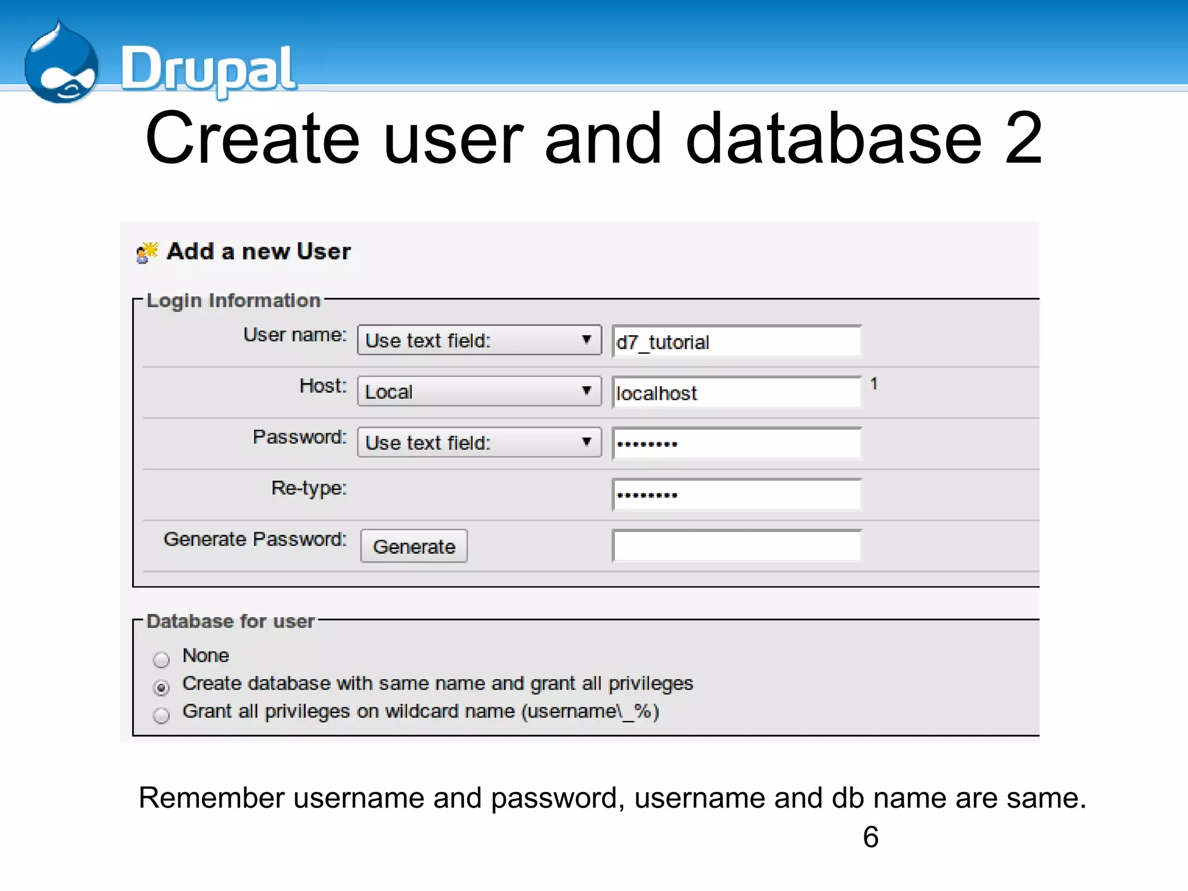Click the footnote 1 next to Host
The image size is (1188, 891).
(874, 383)
